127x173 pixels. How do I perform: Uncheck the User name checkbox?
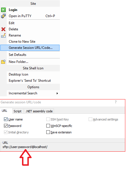coord(6,119)
